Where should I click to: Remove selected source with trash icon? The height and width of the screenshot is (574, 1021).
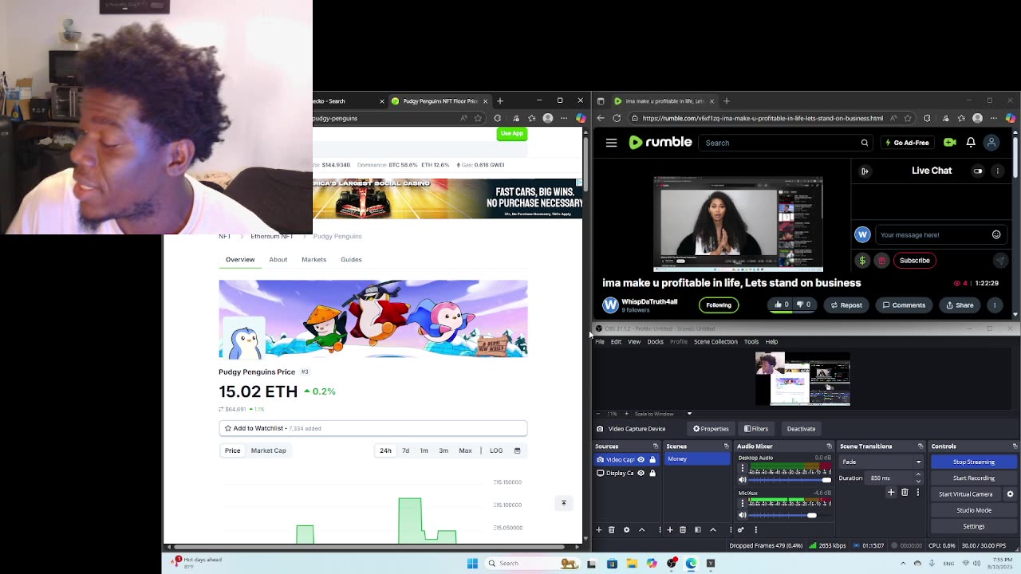(612, 529)
